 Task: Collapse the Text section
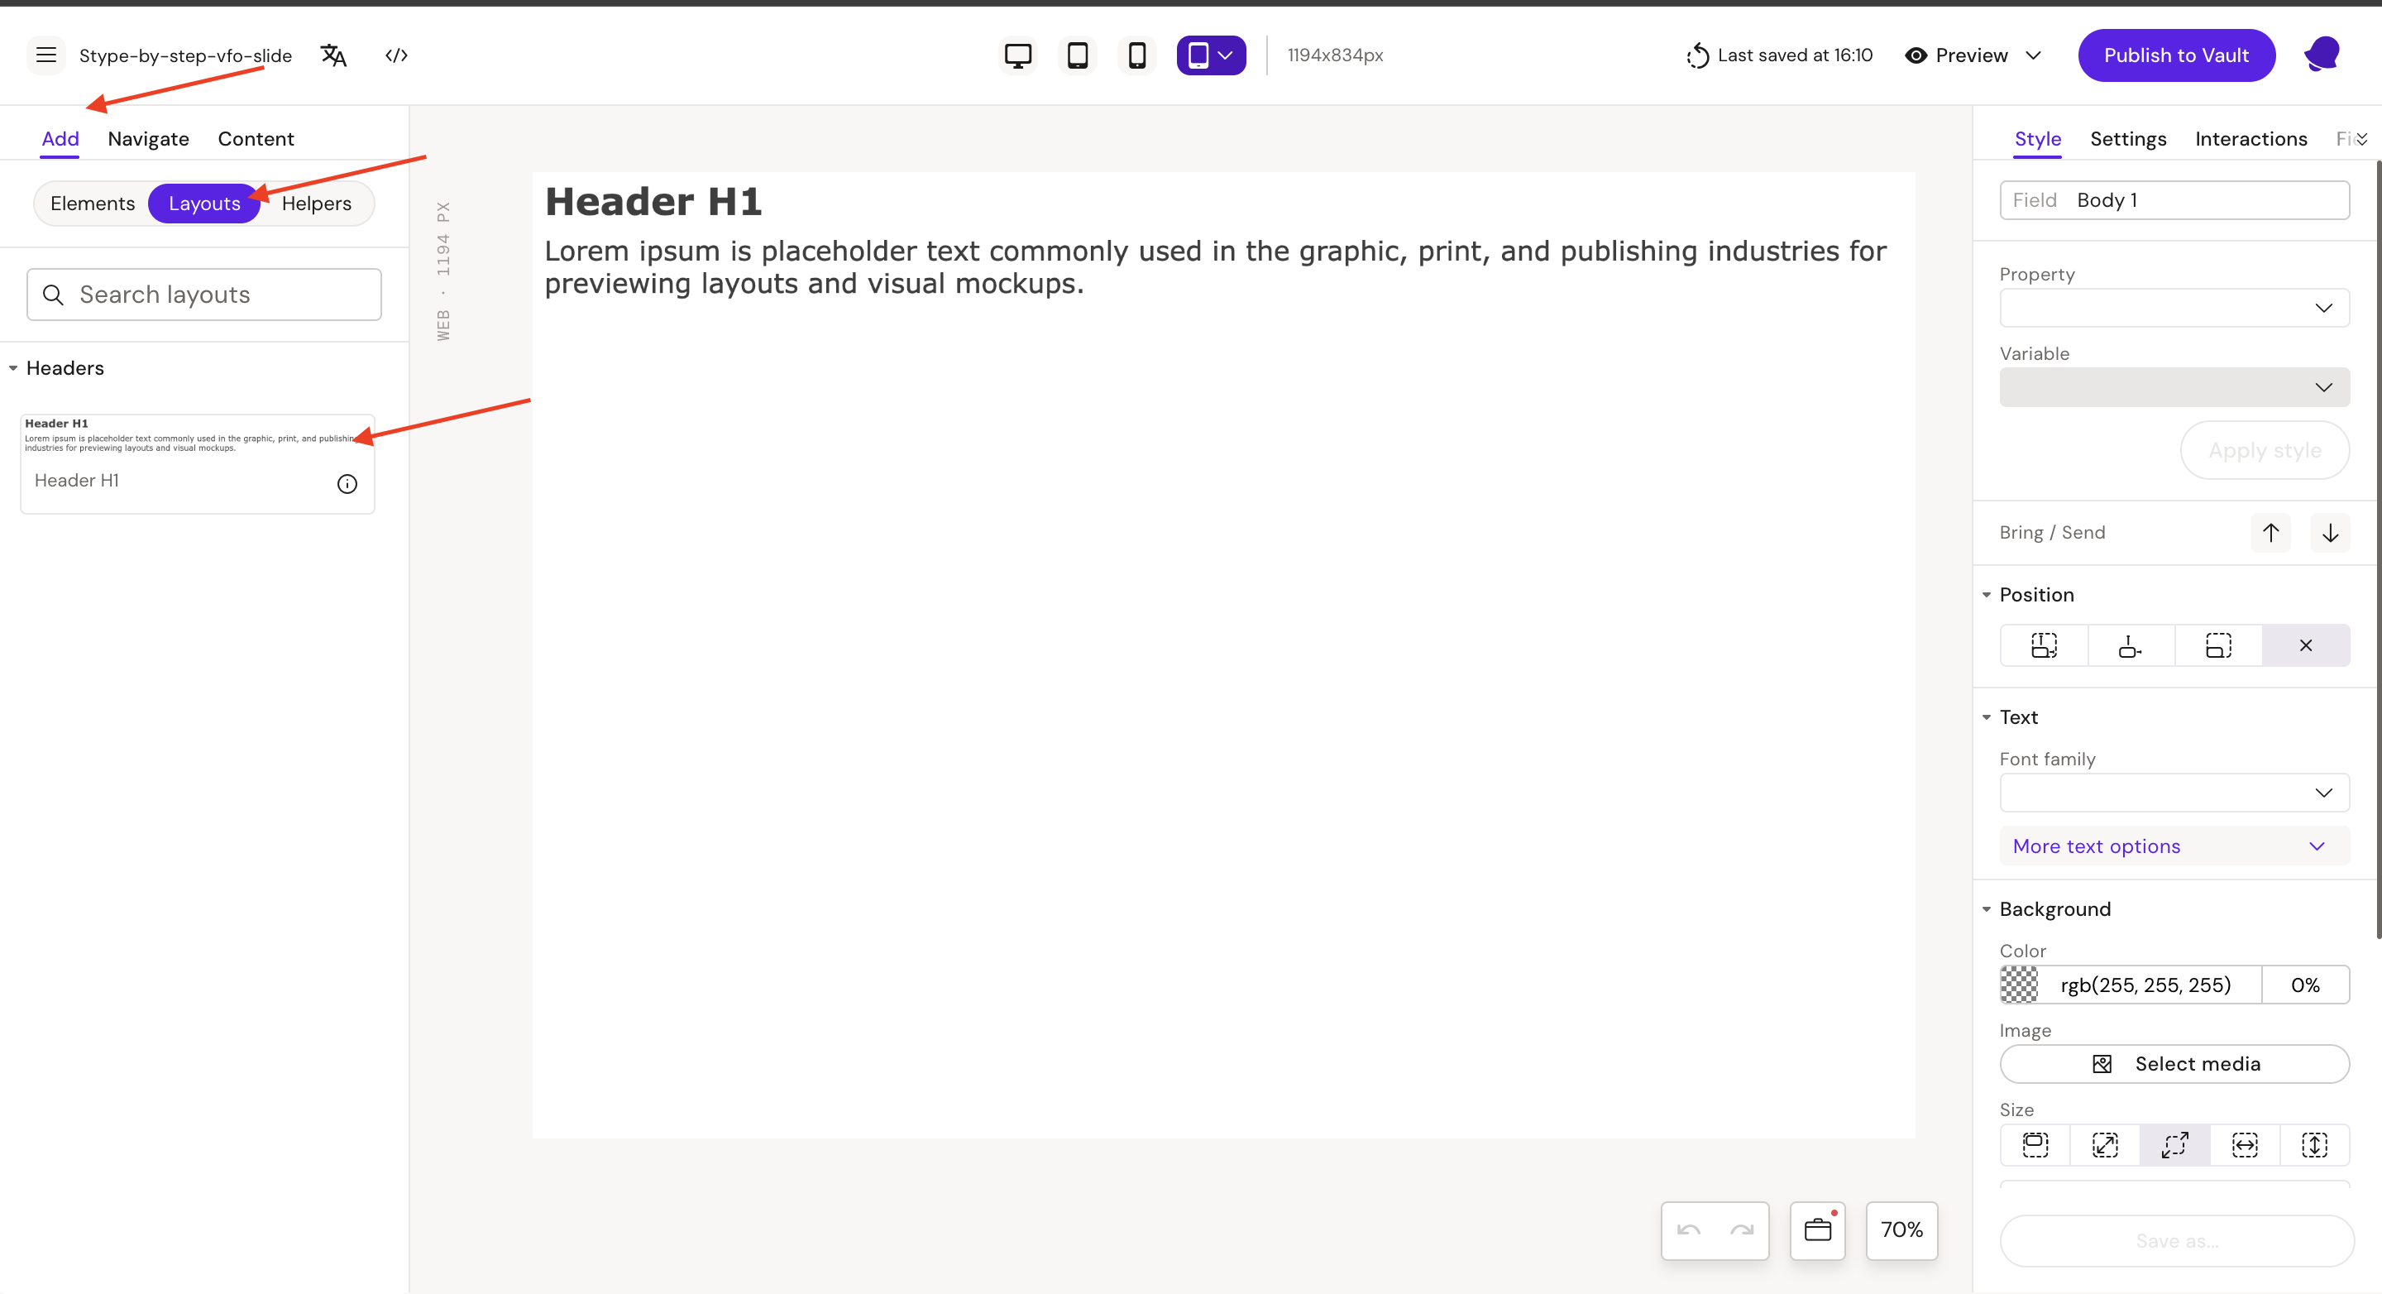click(1985, 718)
